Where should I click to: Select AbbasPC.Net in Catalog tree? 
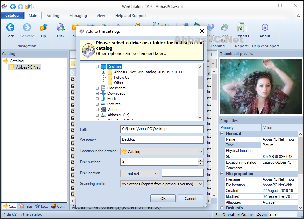click(28, 67)
